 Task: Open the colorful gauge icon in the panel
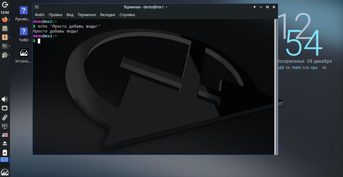tap(5, 55)
